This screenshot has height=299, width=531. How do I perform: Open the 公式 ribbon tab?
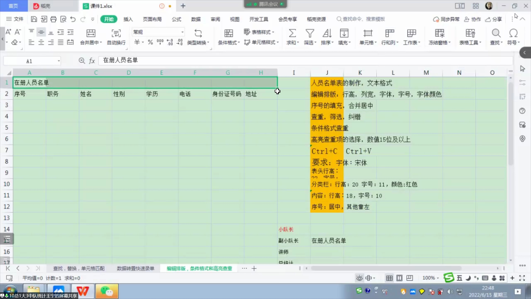point(176,19)
